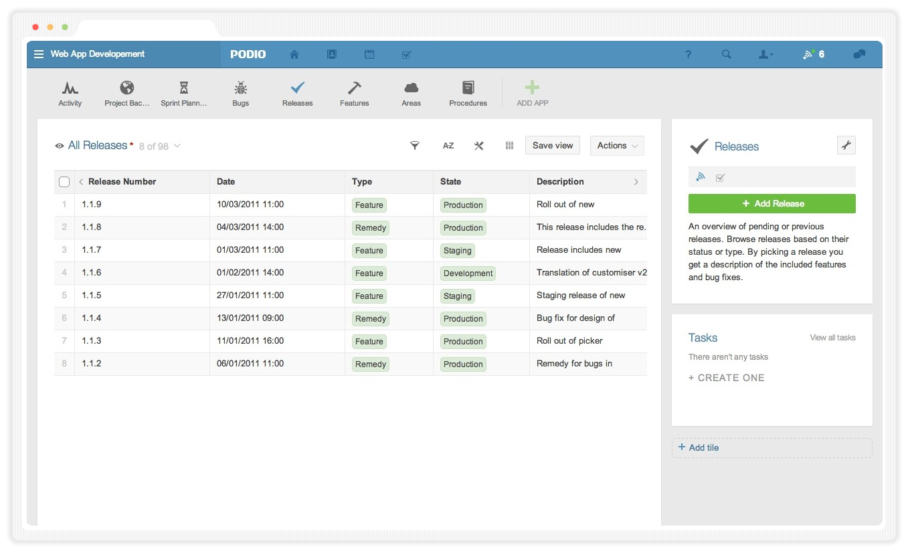Click the Areas cloud icon
Screen dimensions: 908x553
(411, 88)
